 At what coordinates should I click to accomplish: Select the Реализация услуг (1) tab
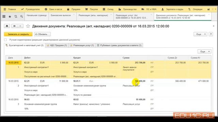point(82,45)
